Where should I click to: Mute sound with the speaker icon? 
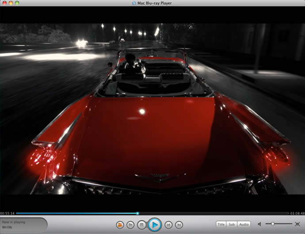tap(259, 224)
